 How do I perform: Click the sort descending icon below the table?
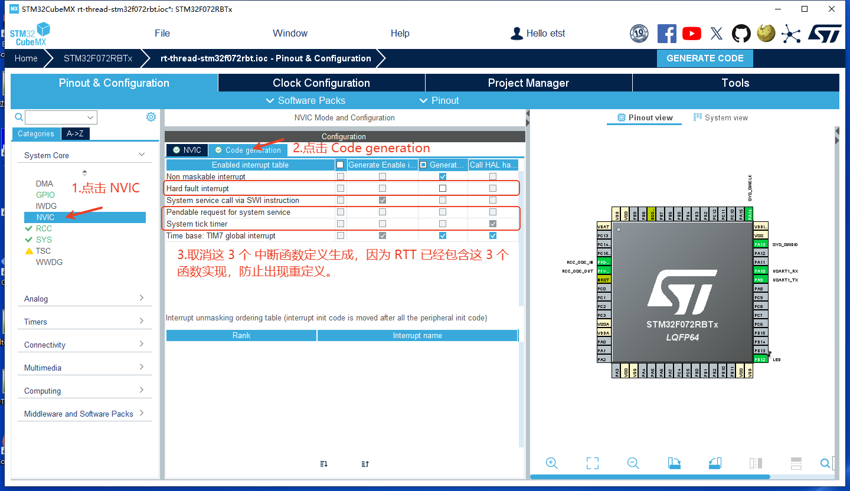[x=323, y=464]
